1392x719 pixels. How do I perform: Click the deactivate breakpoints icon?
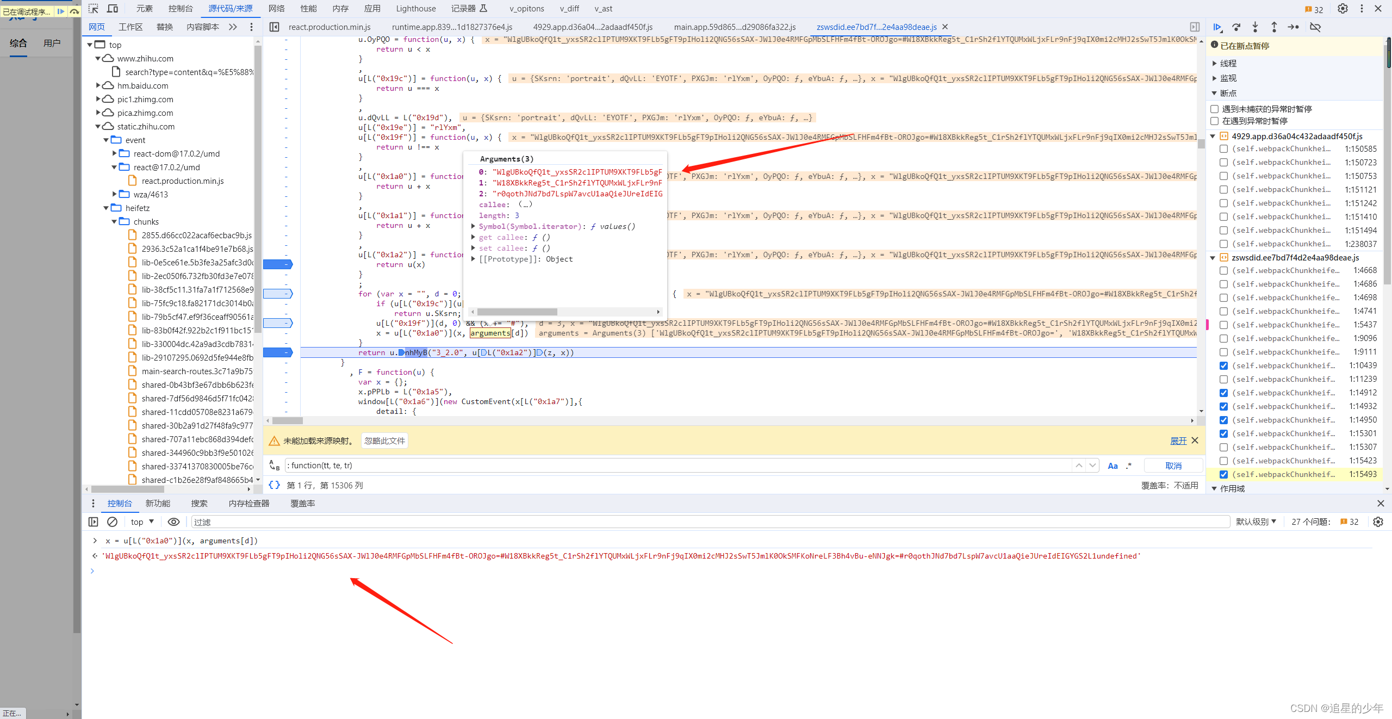coord(1315,27)
